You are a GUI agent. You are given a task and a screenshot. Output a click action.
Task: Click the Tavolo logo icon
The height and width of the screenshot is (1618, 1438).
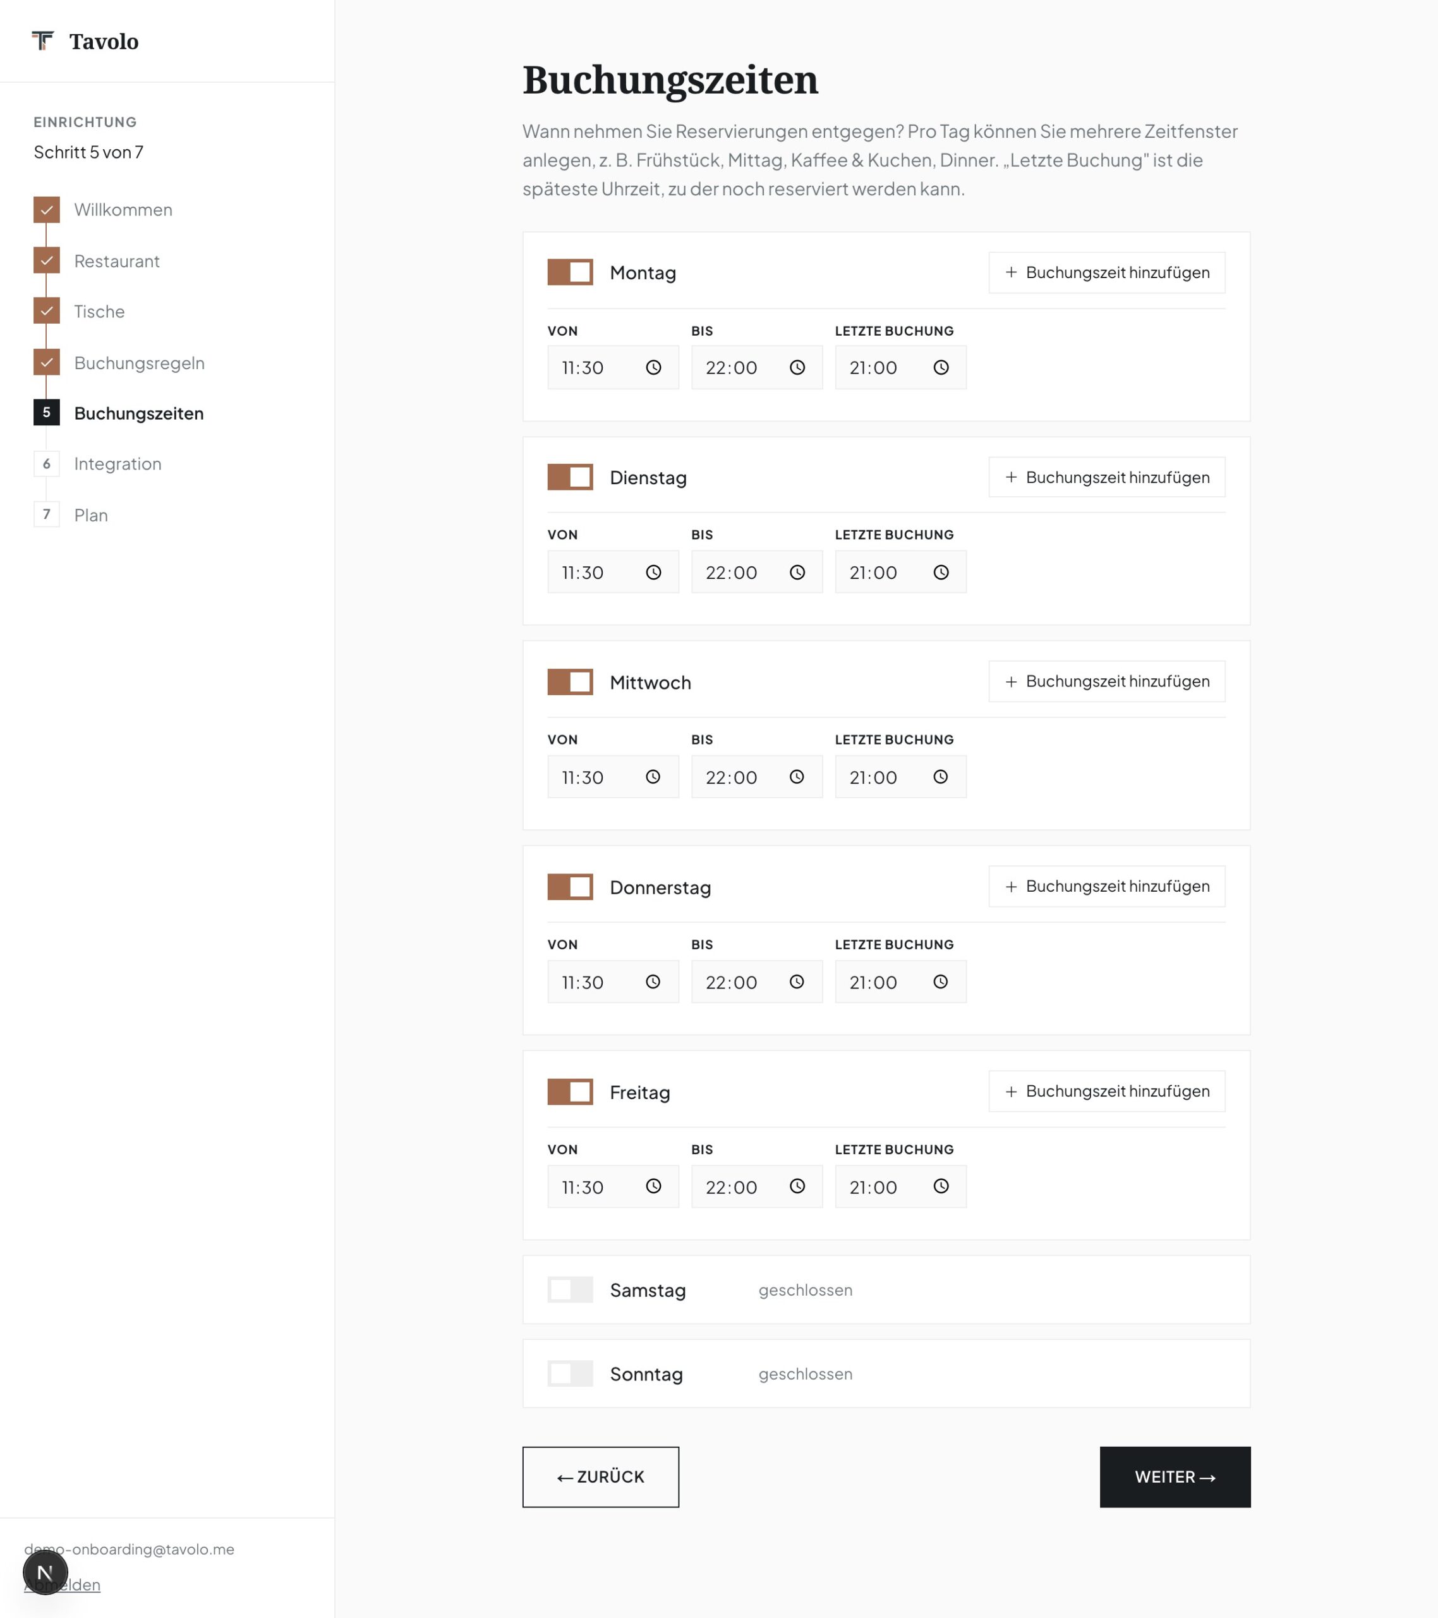pyautogui.click(x=43, y=40)
